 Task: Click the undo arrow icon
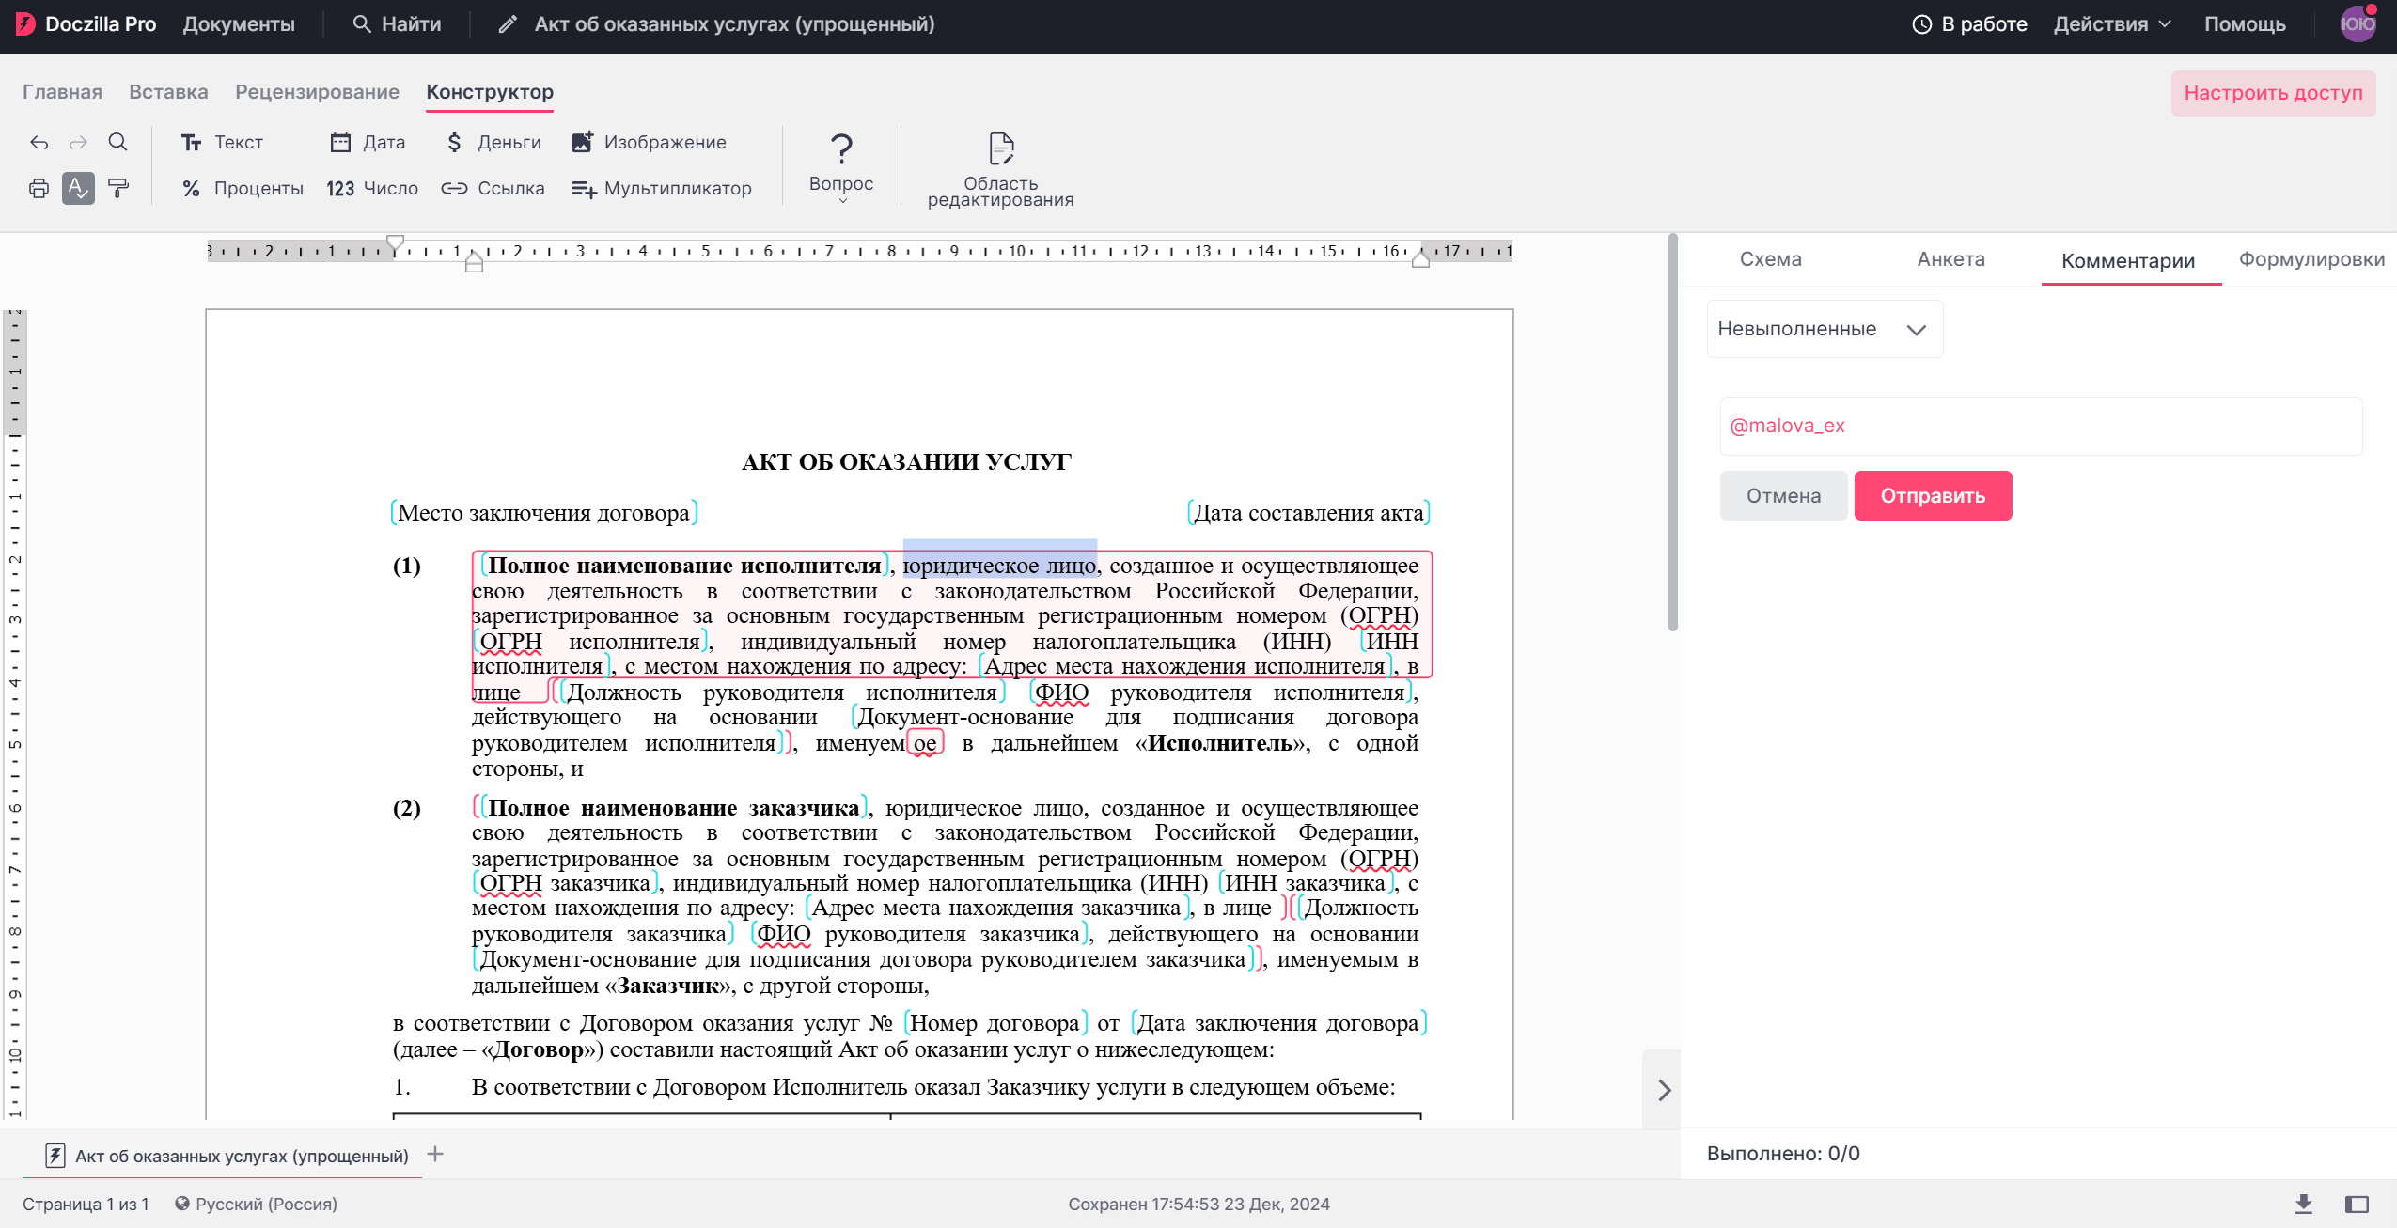[x=39, y=142]
